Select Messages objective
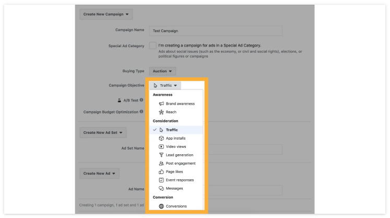The image size is (390, 218). coord(176,188)
